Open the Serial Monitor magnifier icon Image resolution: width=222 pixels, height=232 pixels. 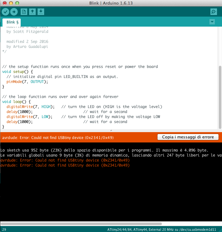pos(214,12)
